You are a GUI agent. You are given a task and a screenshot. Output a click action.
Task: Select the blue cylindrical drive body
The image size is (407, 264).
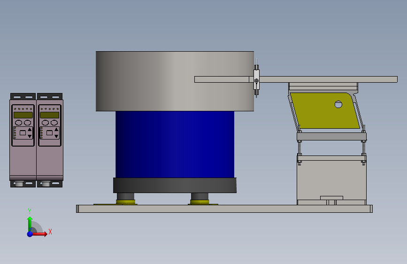(175, 145)
